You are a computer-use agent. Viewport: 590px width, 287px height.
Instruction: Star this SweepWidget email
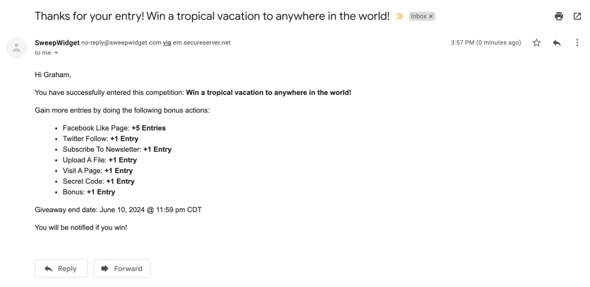(536, 43)
